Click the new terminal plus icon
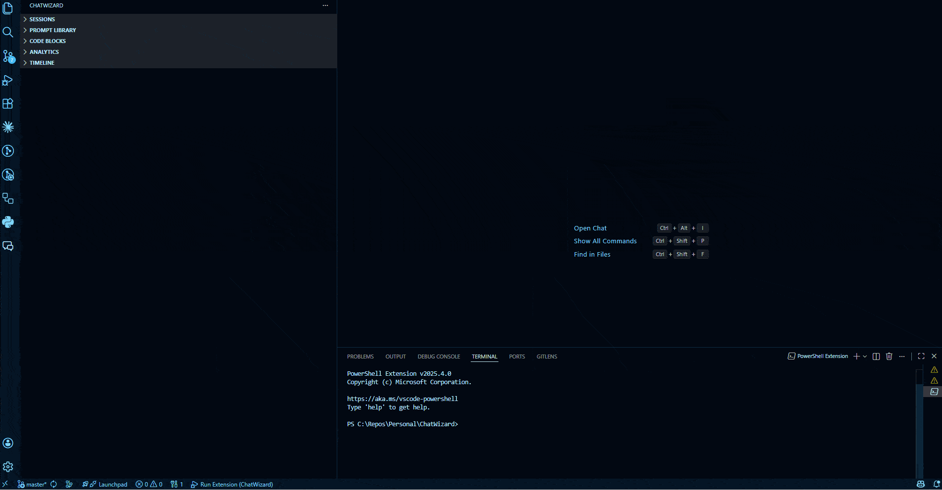Screen dimensions: 942x490 click(x=856, y=356)
